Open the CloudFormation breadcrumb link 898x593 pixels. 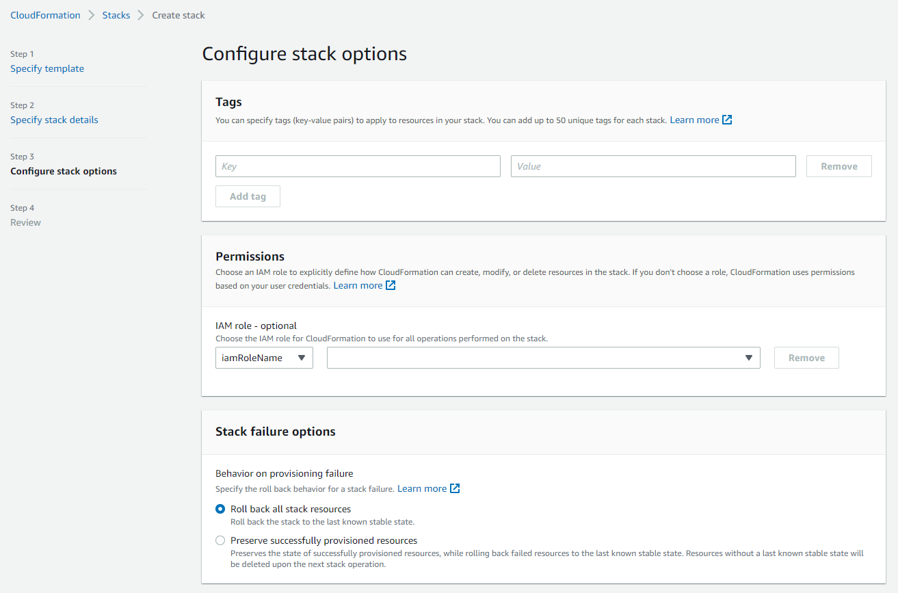point(45,14)
